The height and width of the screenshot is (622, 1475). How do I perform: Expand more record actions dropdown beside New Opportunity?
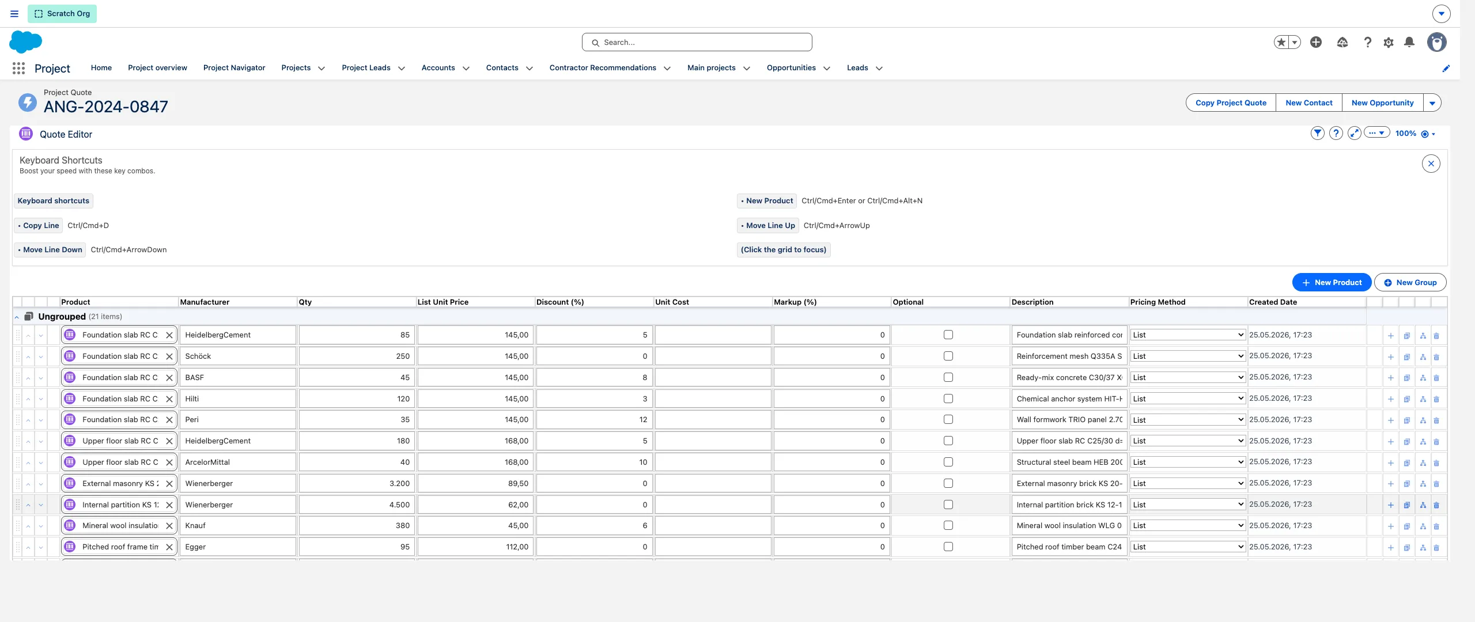pyautogui.click(x=1432, y=103)
